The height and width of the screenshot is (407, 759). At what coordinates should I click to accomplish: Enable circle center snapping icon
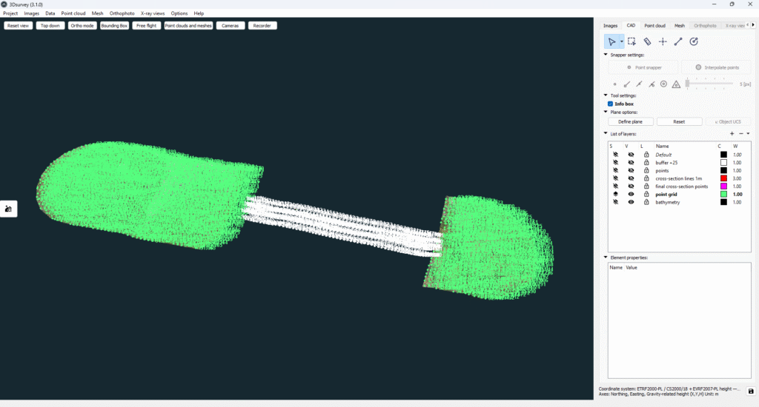663,84
